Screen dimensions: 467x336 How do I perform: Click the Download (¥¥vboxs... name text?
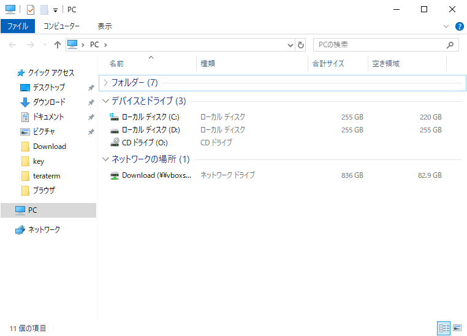pos(157,175)
